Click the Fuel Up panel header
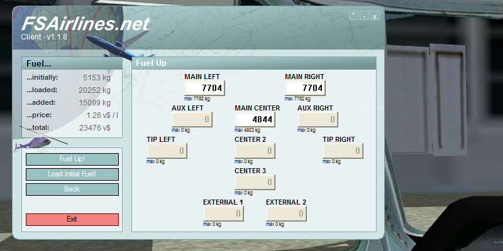This screenshot has width=503, height=251. pos(254,63)
